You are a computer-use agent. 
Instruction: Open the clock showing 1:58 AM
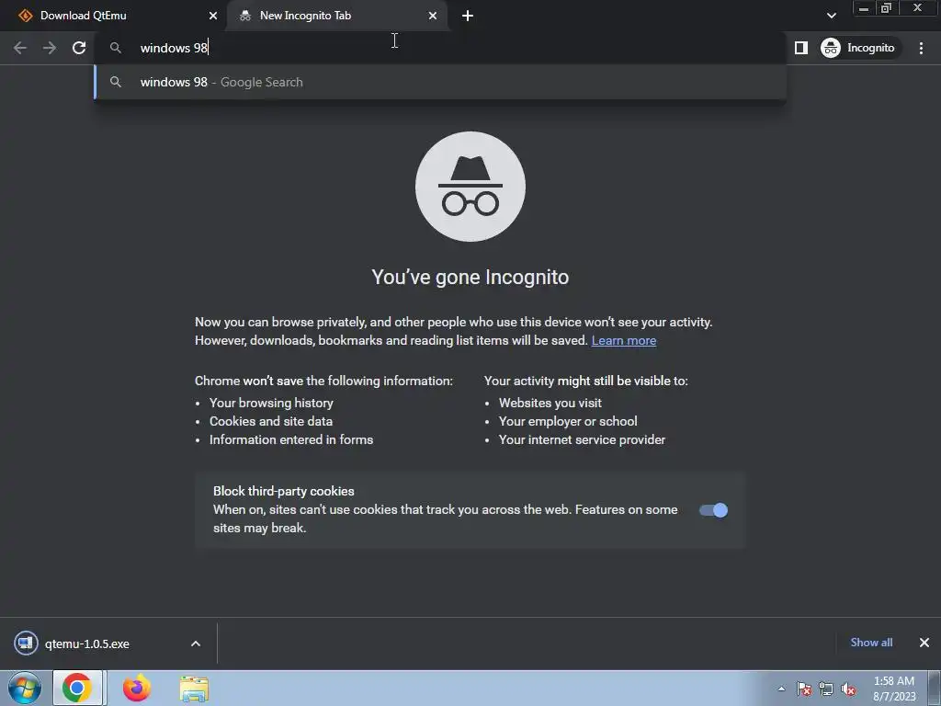pyautogui.click(x=894, y=689)
